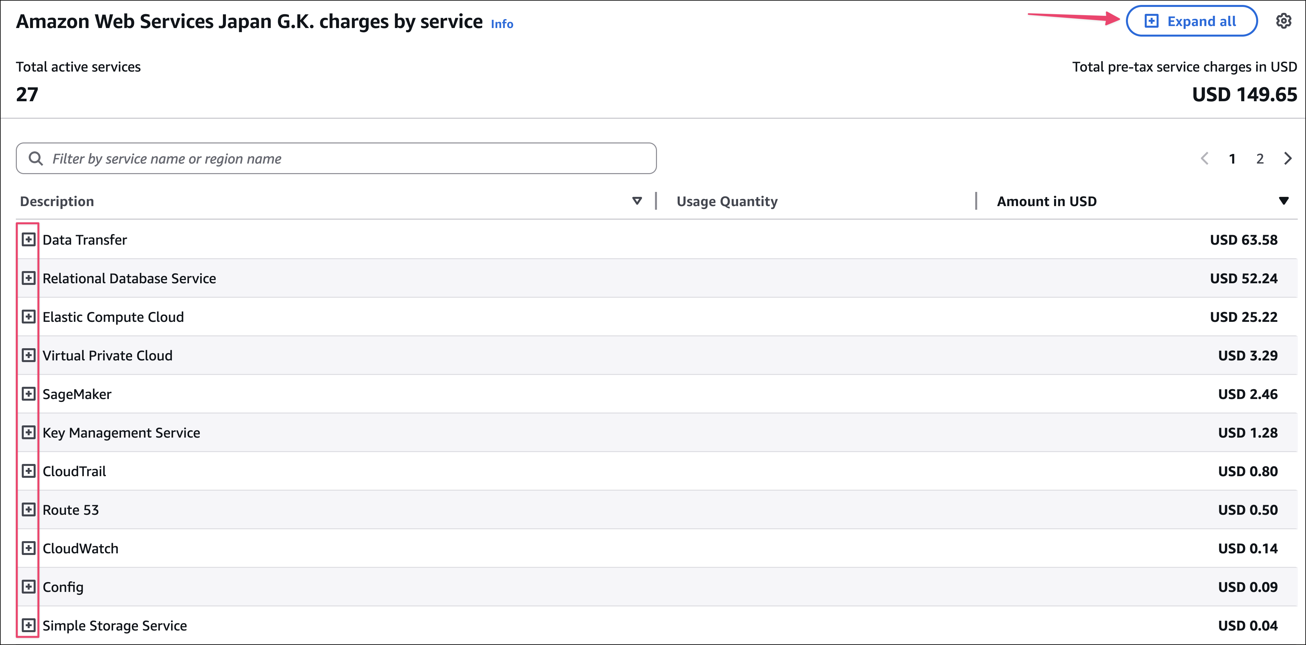Click the Expand all button
Screen dimensions: 1306x645
click(x=1191, y=21)
